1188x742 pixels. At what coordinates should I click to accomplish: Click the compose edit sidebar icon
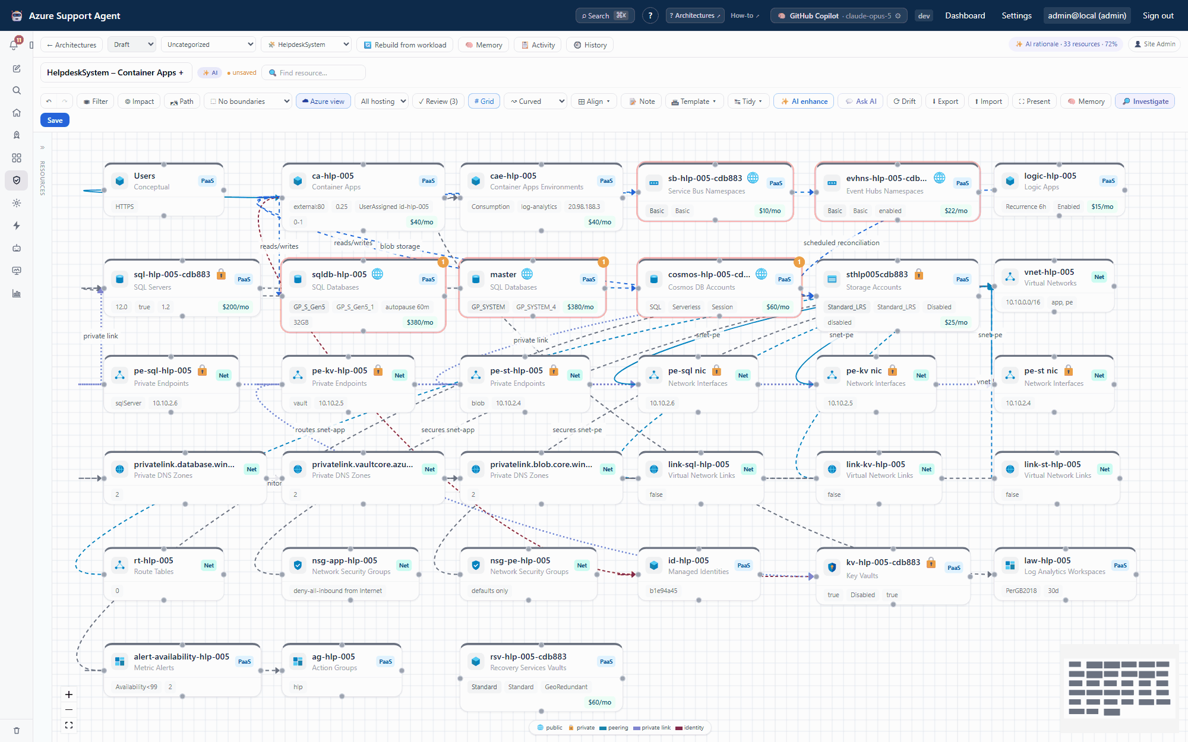(17, 69)
